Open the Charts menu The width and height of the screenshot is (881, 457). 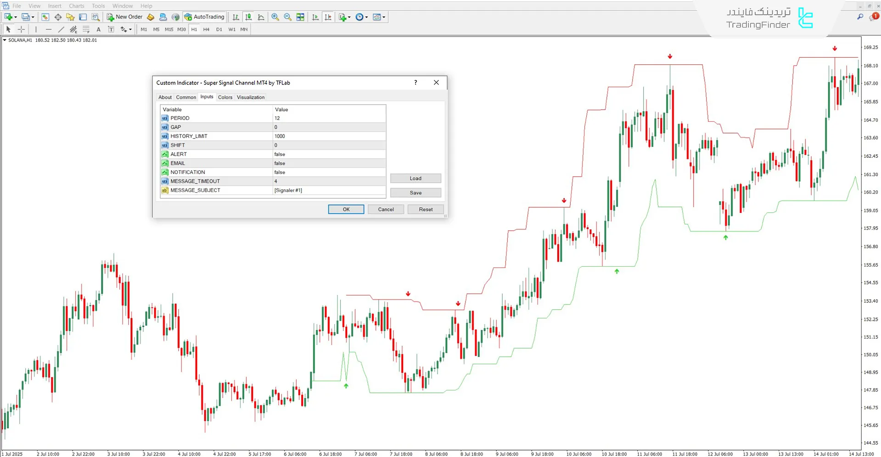[76, 6]
